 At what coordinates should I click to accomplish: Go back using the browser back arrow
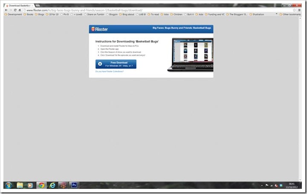(6, 10)
